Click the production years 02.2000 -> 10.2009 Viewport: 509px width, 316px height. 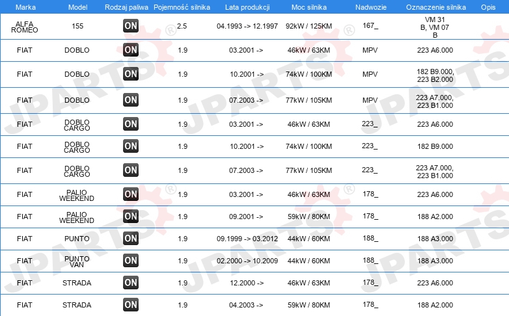pyautogui.click(x=247, y=261)
